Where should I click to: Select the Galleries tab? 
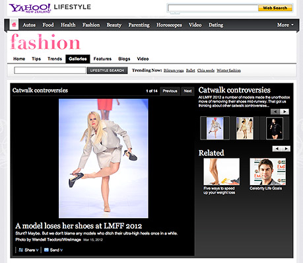pos(78,59)
